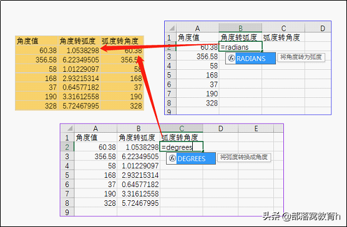The height and width of the screenshot is (227, 347).
Task: Click cell 60.38 in bottom sheet
Action: (x=95, y=147)
